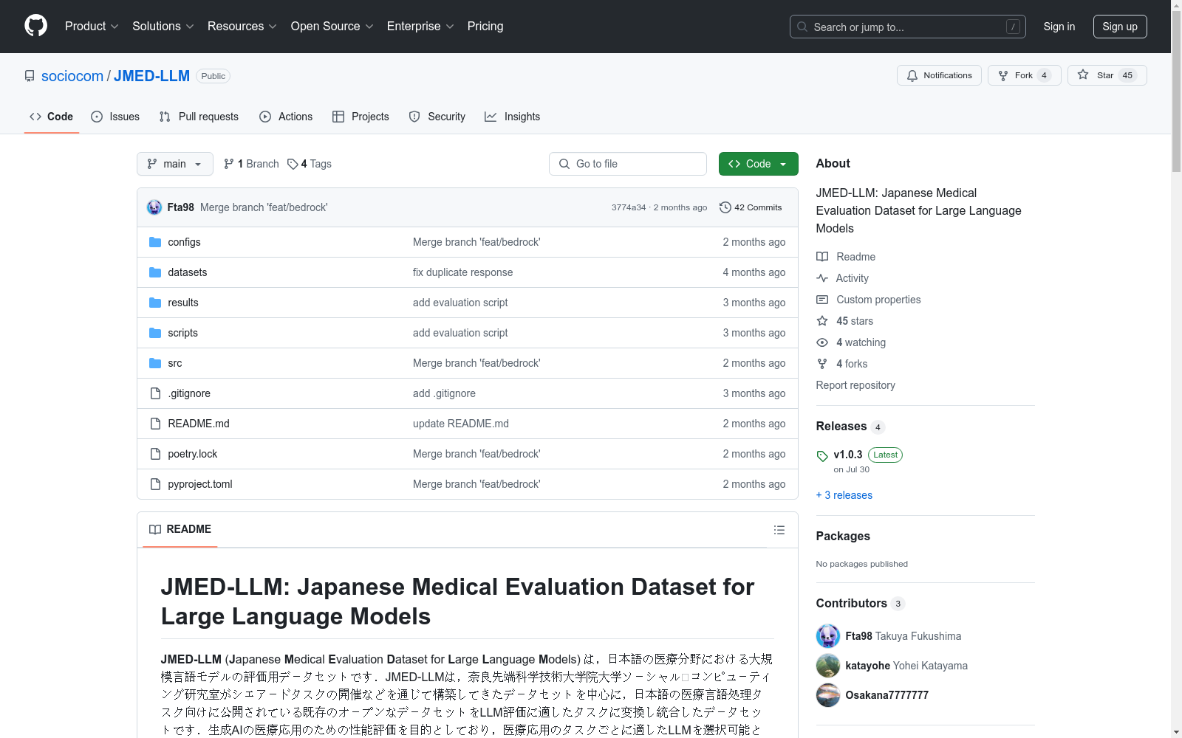Image resolution: width=1182 pixels, height=738 pixels.
Task: Click the .gitignore file icon
Action: 155,393
